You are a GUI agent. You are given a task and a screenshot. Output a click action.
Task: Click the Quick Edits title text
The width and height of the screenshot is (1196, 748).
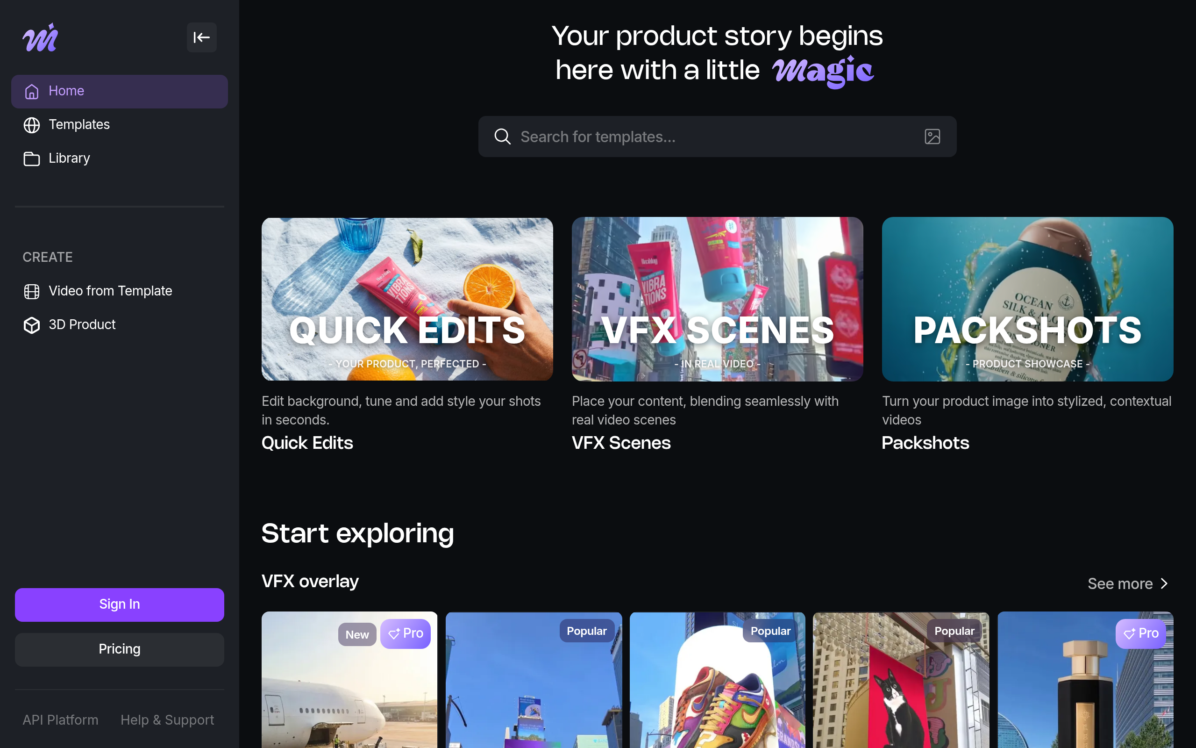click(x=307, y=443)
